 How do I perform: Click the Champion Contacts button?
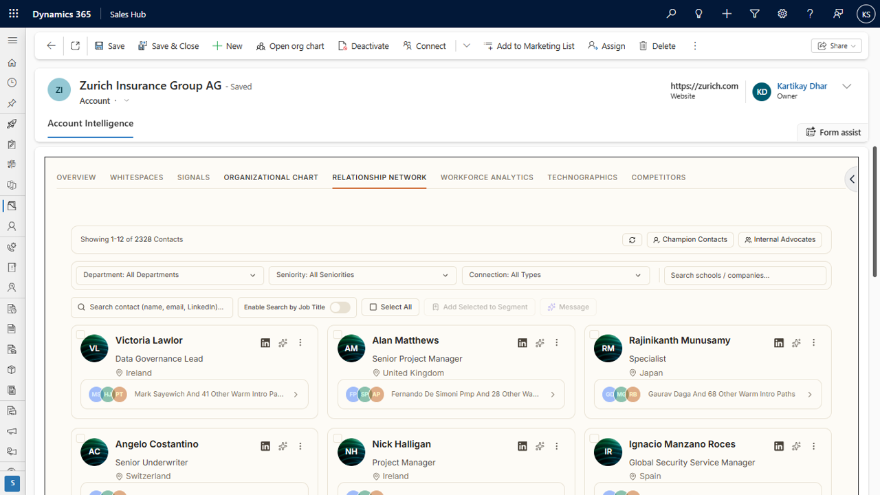tap(690, 240)
